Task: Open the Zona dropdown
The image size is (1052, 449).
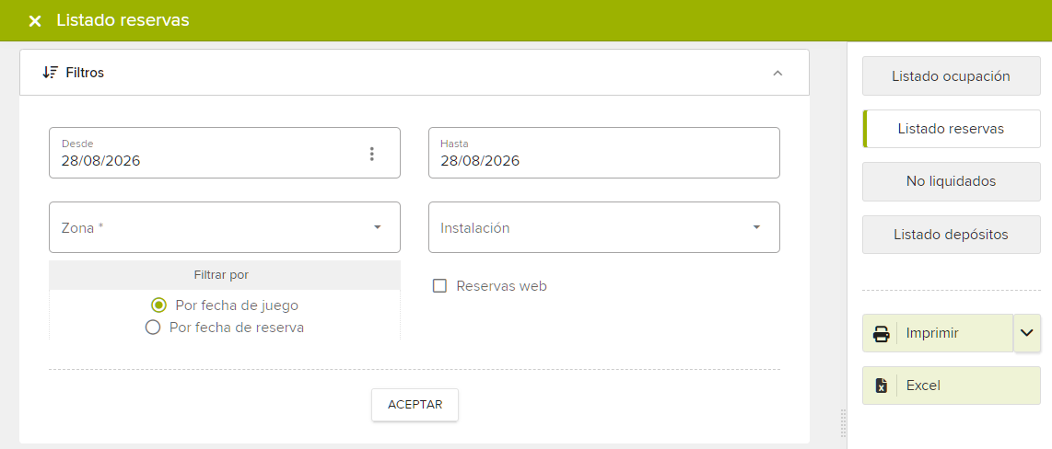Action: point(225,227)
